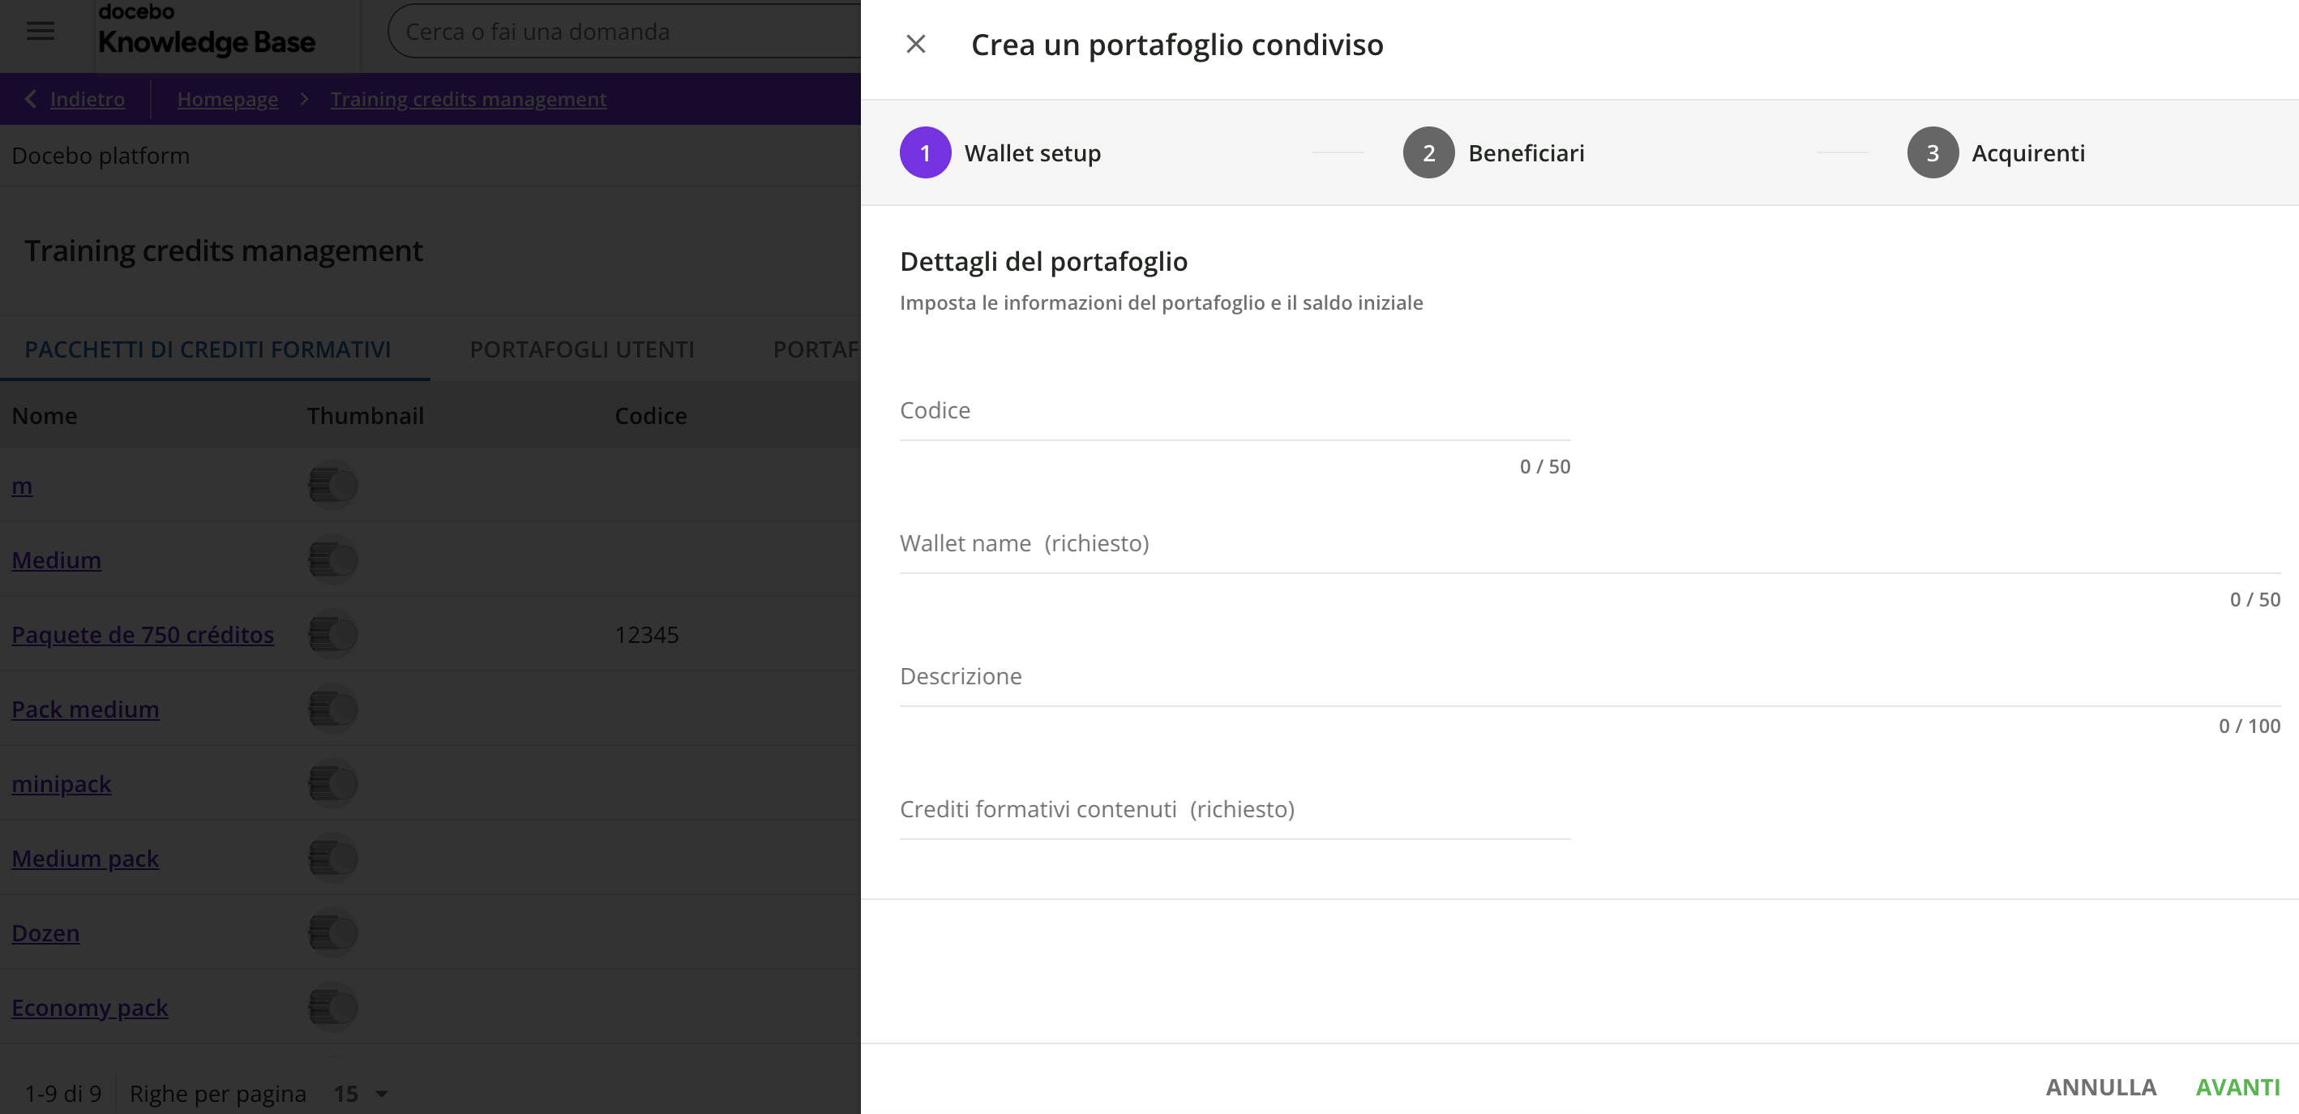The height and width of the screenshot is (1114, 2299).
Task: Open the hamburger menu icon
Action: (x=41, y=32)
